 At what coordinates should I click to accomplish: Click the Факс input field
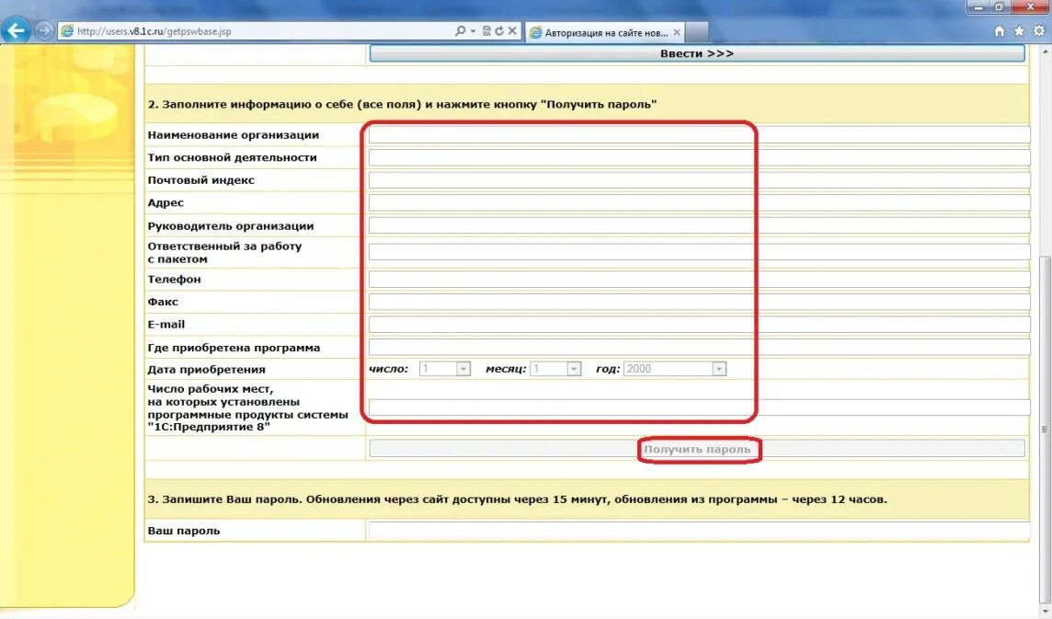(699, 302)
